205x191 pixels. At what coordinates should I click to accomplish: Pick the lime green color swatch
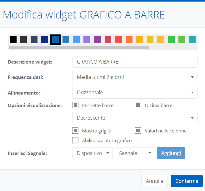[x=182, y=40]
